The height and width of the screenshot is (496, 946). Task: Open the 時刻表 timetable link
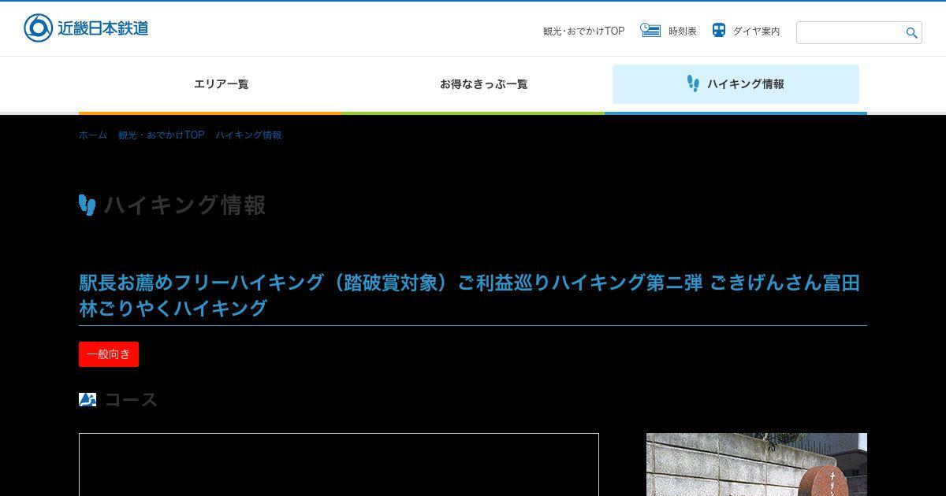pyautogui.click(x=683, y=31)
